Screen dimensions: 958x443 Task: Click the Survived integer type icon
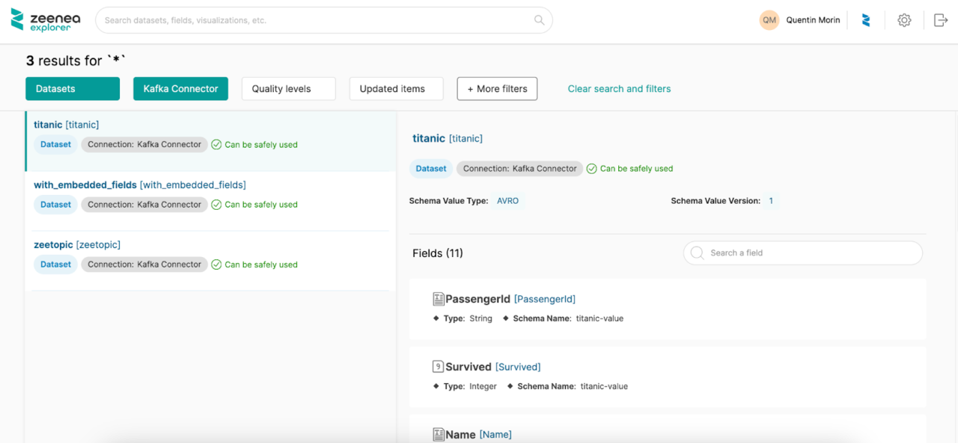439,367
